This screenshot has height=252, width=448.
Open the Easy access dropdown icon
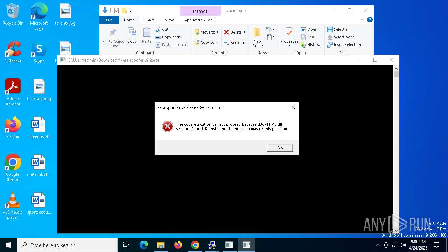[x=271, y=37]
